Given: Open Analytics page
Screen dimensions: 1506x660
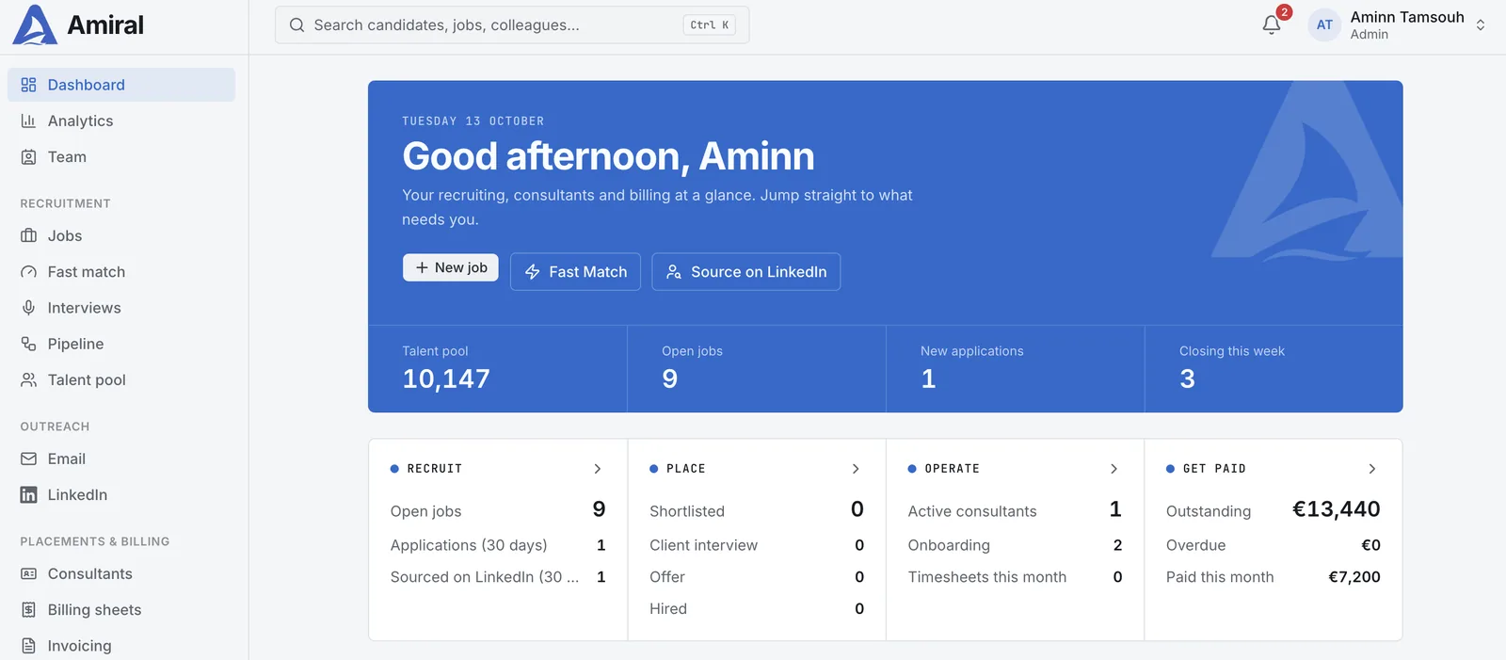Looking at the screenshot, I should [121, 121].
